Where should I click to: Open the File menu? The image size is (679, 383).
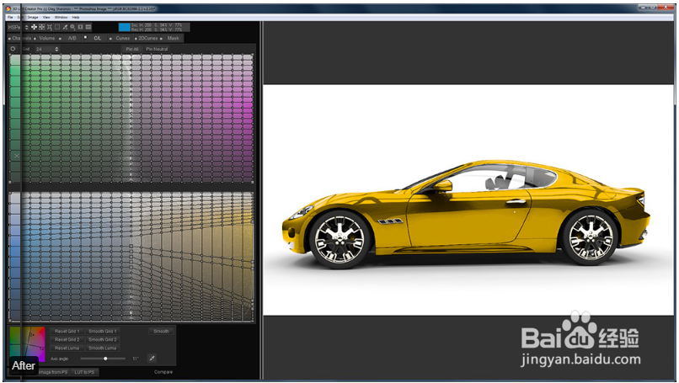[10, 18]
